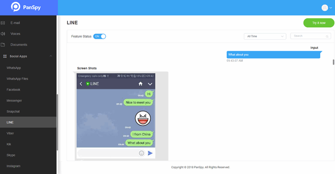335x174 pixels.
Task: Click the emoji smiley icon in screenshot
Action: point(142,153)
